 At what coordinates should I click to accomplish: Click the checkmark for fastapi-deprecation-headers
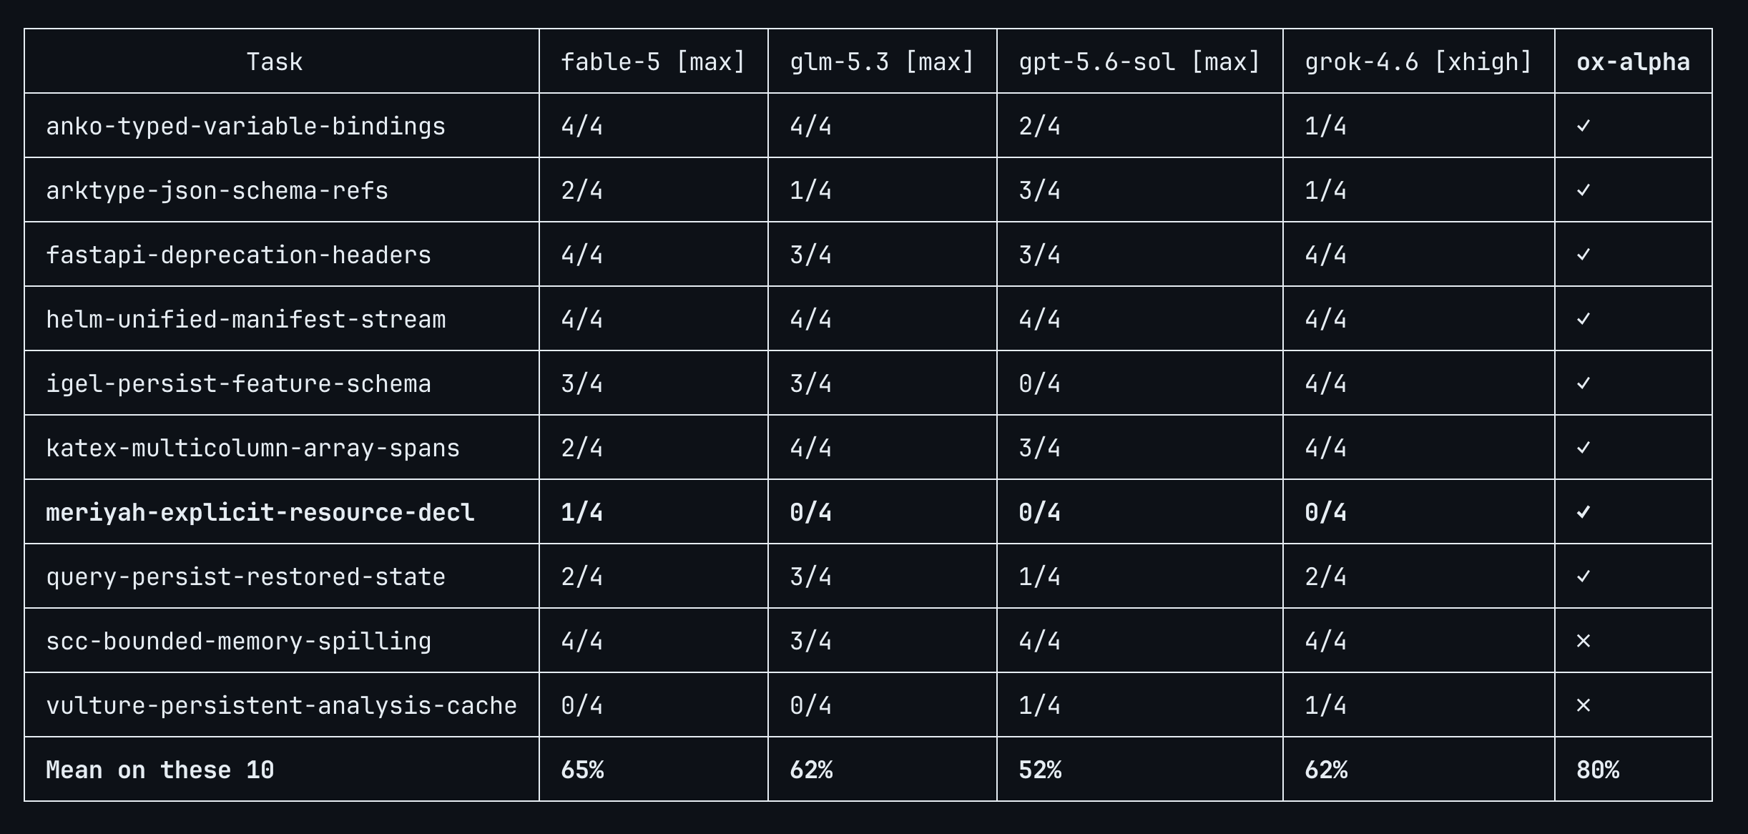1583,255
